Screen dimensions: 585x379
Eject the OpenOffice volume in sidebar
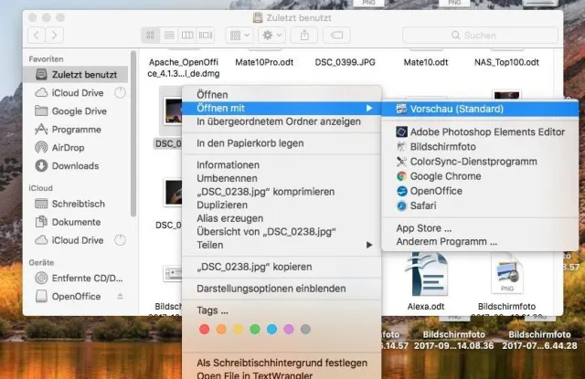pos(122,297)
